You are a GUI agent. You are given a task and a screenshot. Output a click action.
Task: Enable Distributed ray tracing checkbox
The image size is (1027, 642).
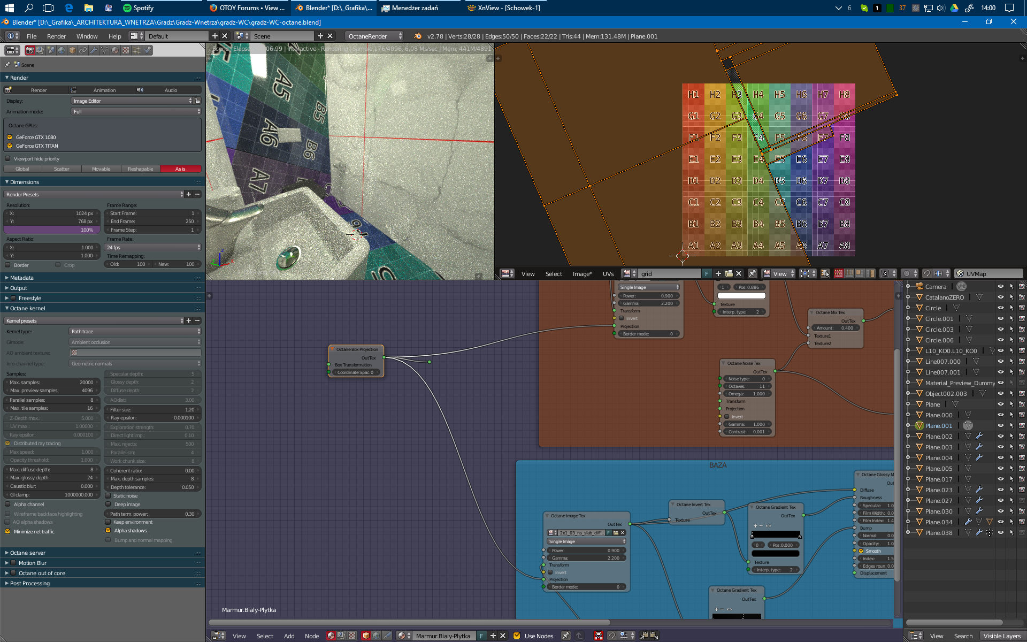(x=8, y=444)
